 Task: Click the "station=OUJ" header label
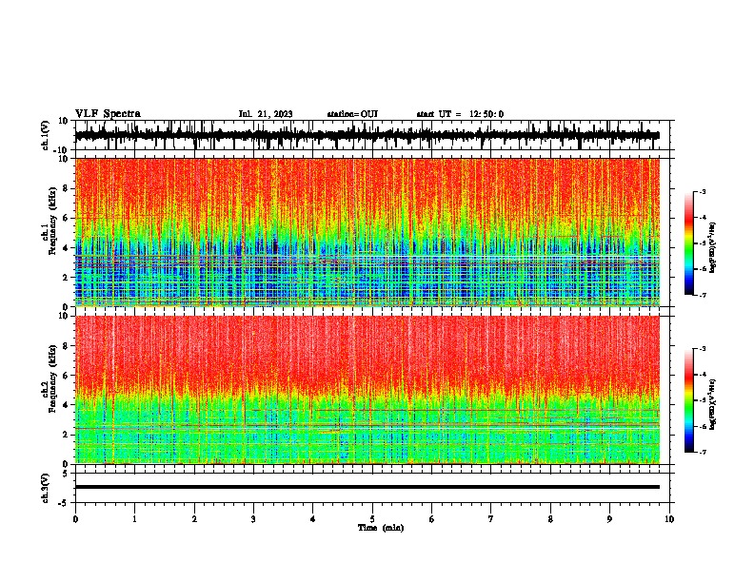tap(352, 114)
